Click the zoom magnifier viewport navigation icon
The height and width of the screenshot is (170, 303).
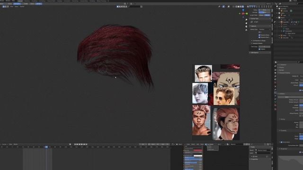click(246, 20)
